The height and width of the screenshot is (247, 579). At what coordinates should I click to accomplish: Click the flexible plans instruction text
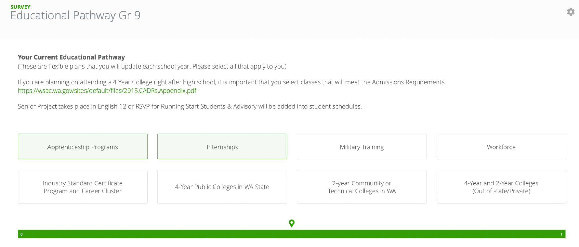(x=152, y=67)
